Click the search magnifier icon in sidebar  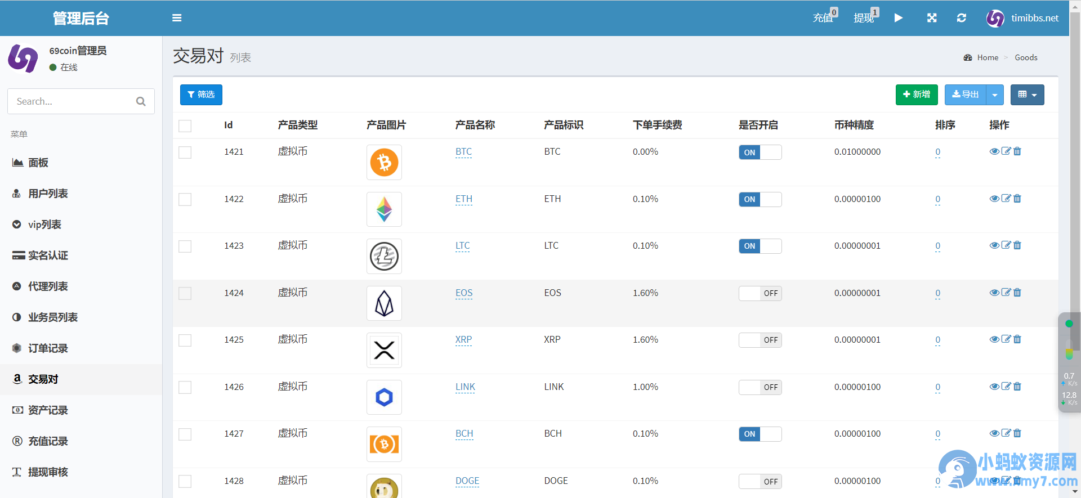pos(141,101)
